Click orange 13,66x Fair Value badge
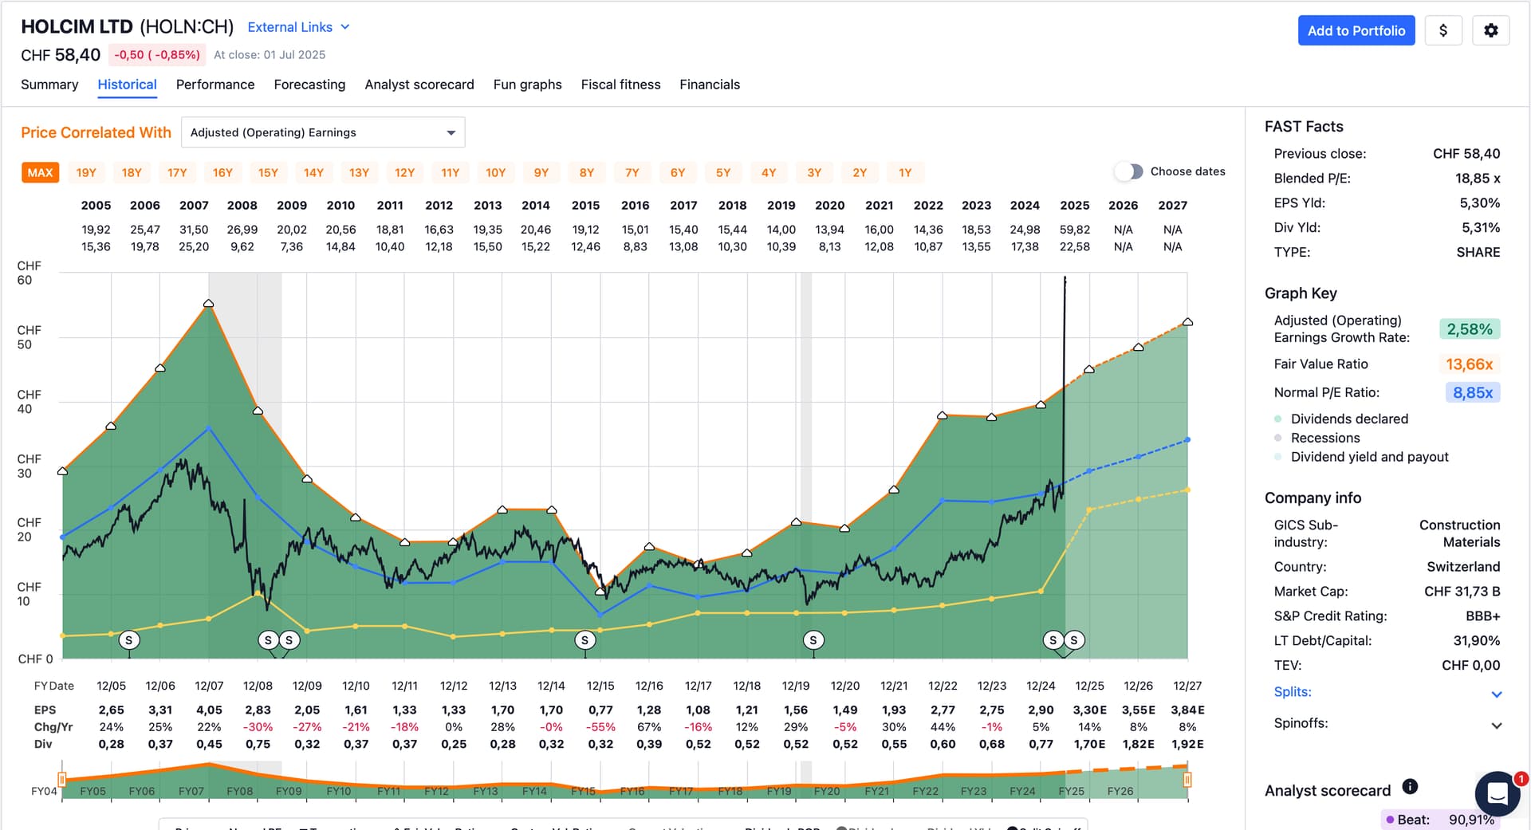 [x=1470, y=364]
